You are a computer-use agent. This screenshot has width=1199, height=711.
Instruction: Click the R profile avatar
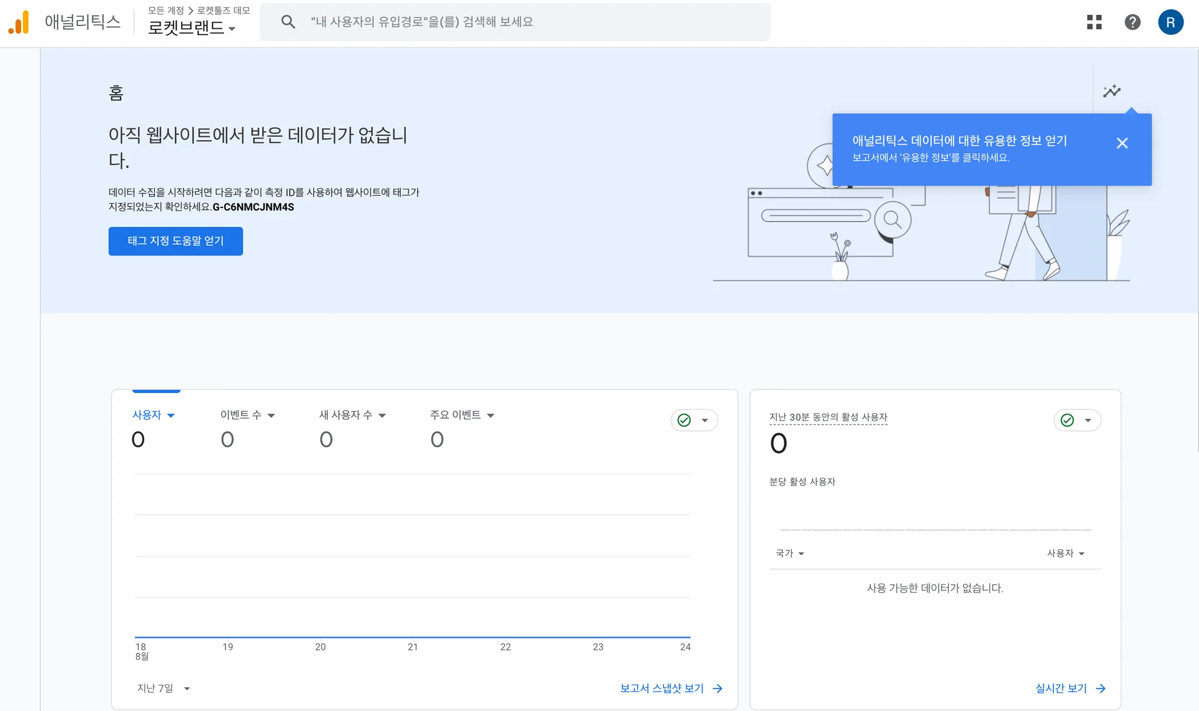coord(1172,22)
